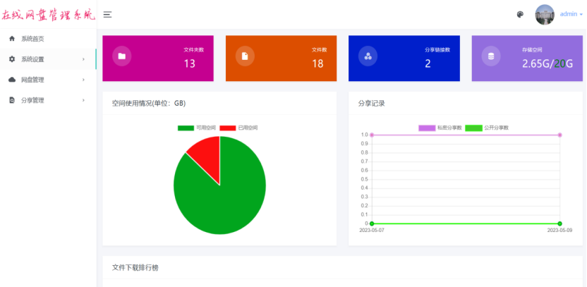Open the admin user dropdown
The height and width of the screenshot is (287, 587).
coord(570,14)
